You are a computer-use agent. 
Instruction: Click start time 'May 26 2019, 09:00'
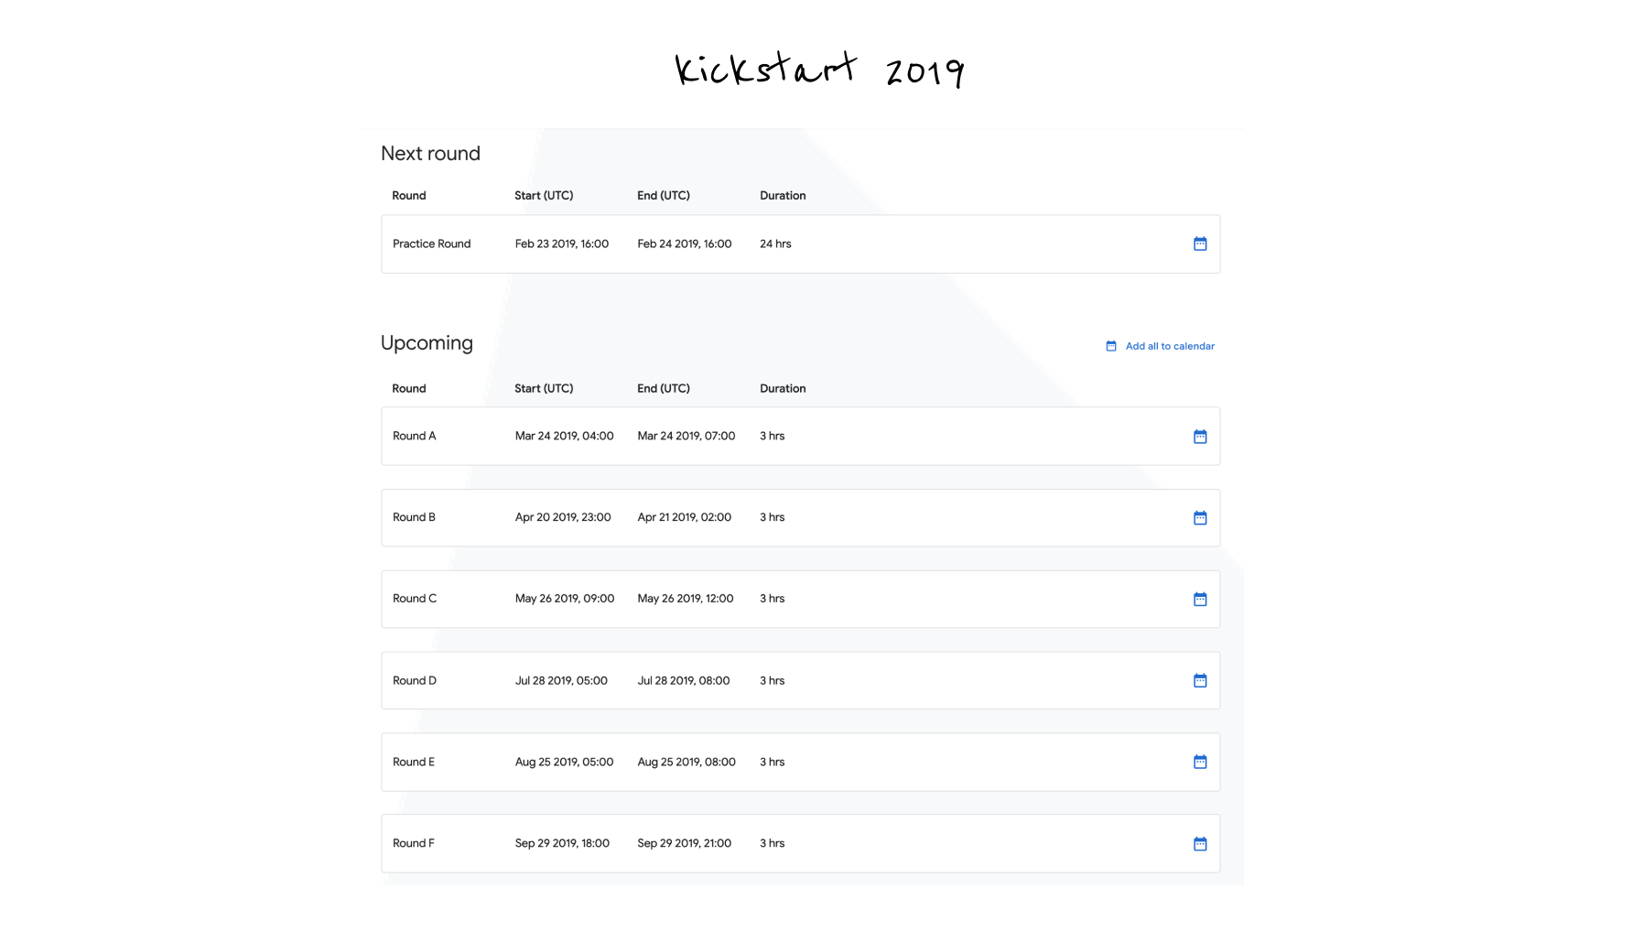coord(565,599)
